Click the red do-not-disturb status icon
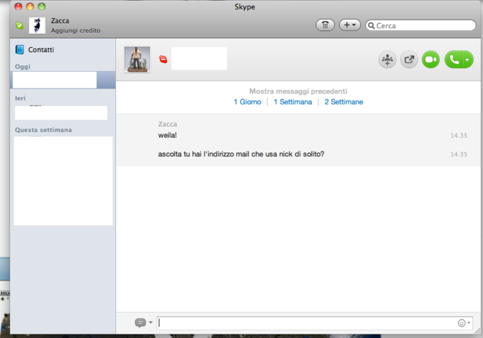Screen dimensions: 483x338 point(163,59)
